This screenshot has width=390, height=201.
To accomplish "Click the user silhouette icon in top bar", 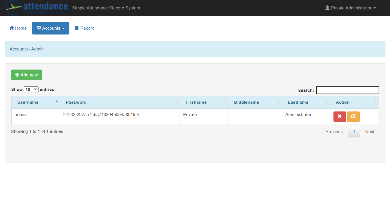I will point(327,8).
